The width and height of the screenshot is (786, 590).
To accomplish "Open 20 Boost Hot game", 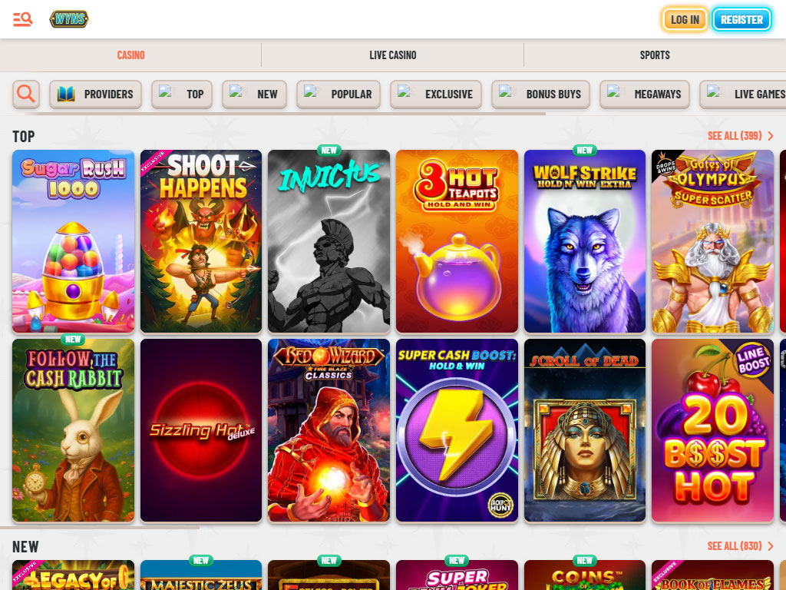I will point(713,430).
